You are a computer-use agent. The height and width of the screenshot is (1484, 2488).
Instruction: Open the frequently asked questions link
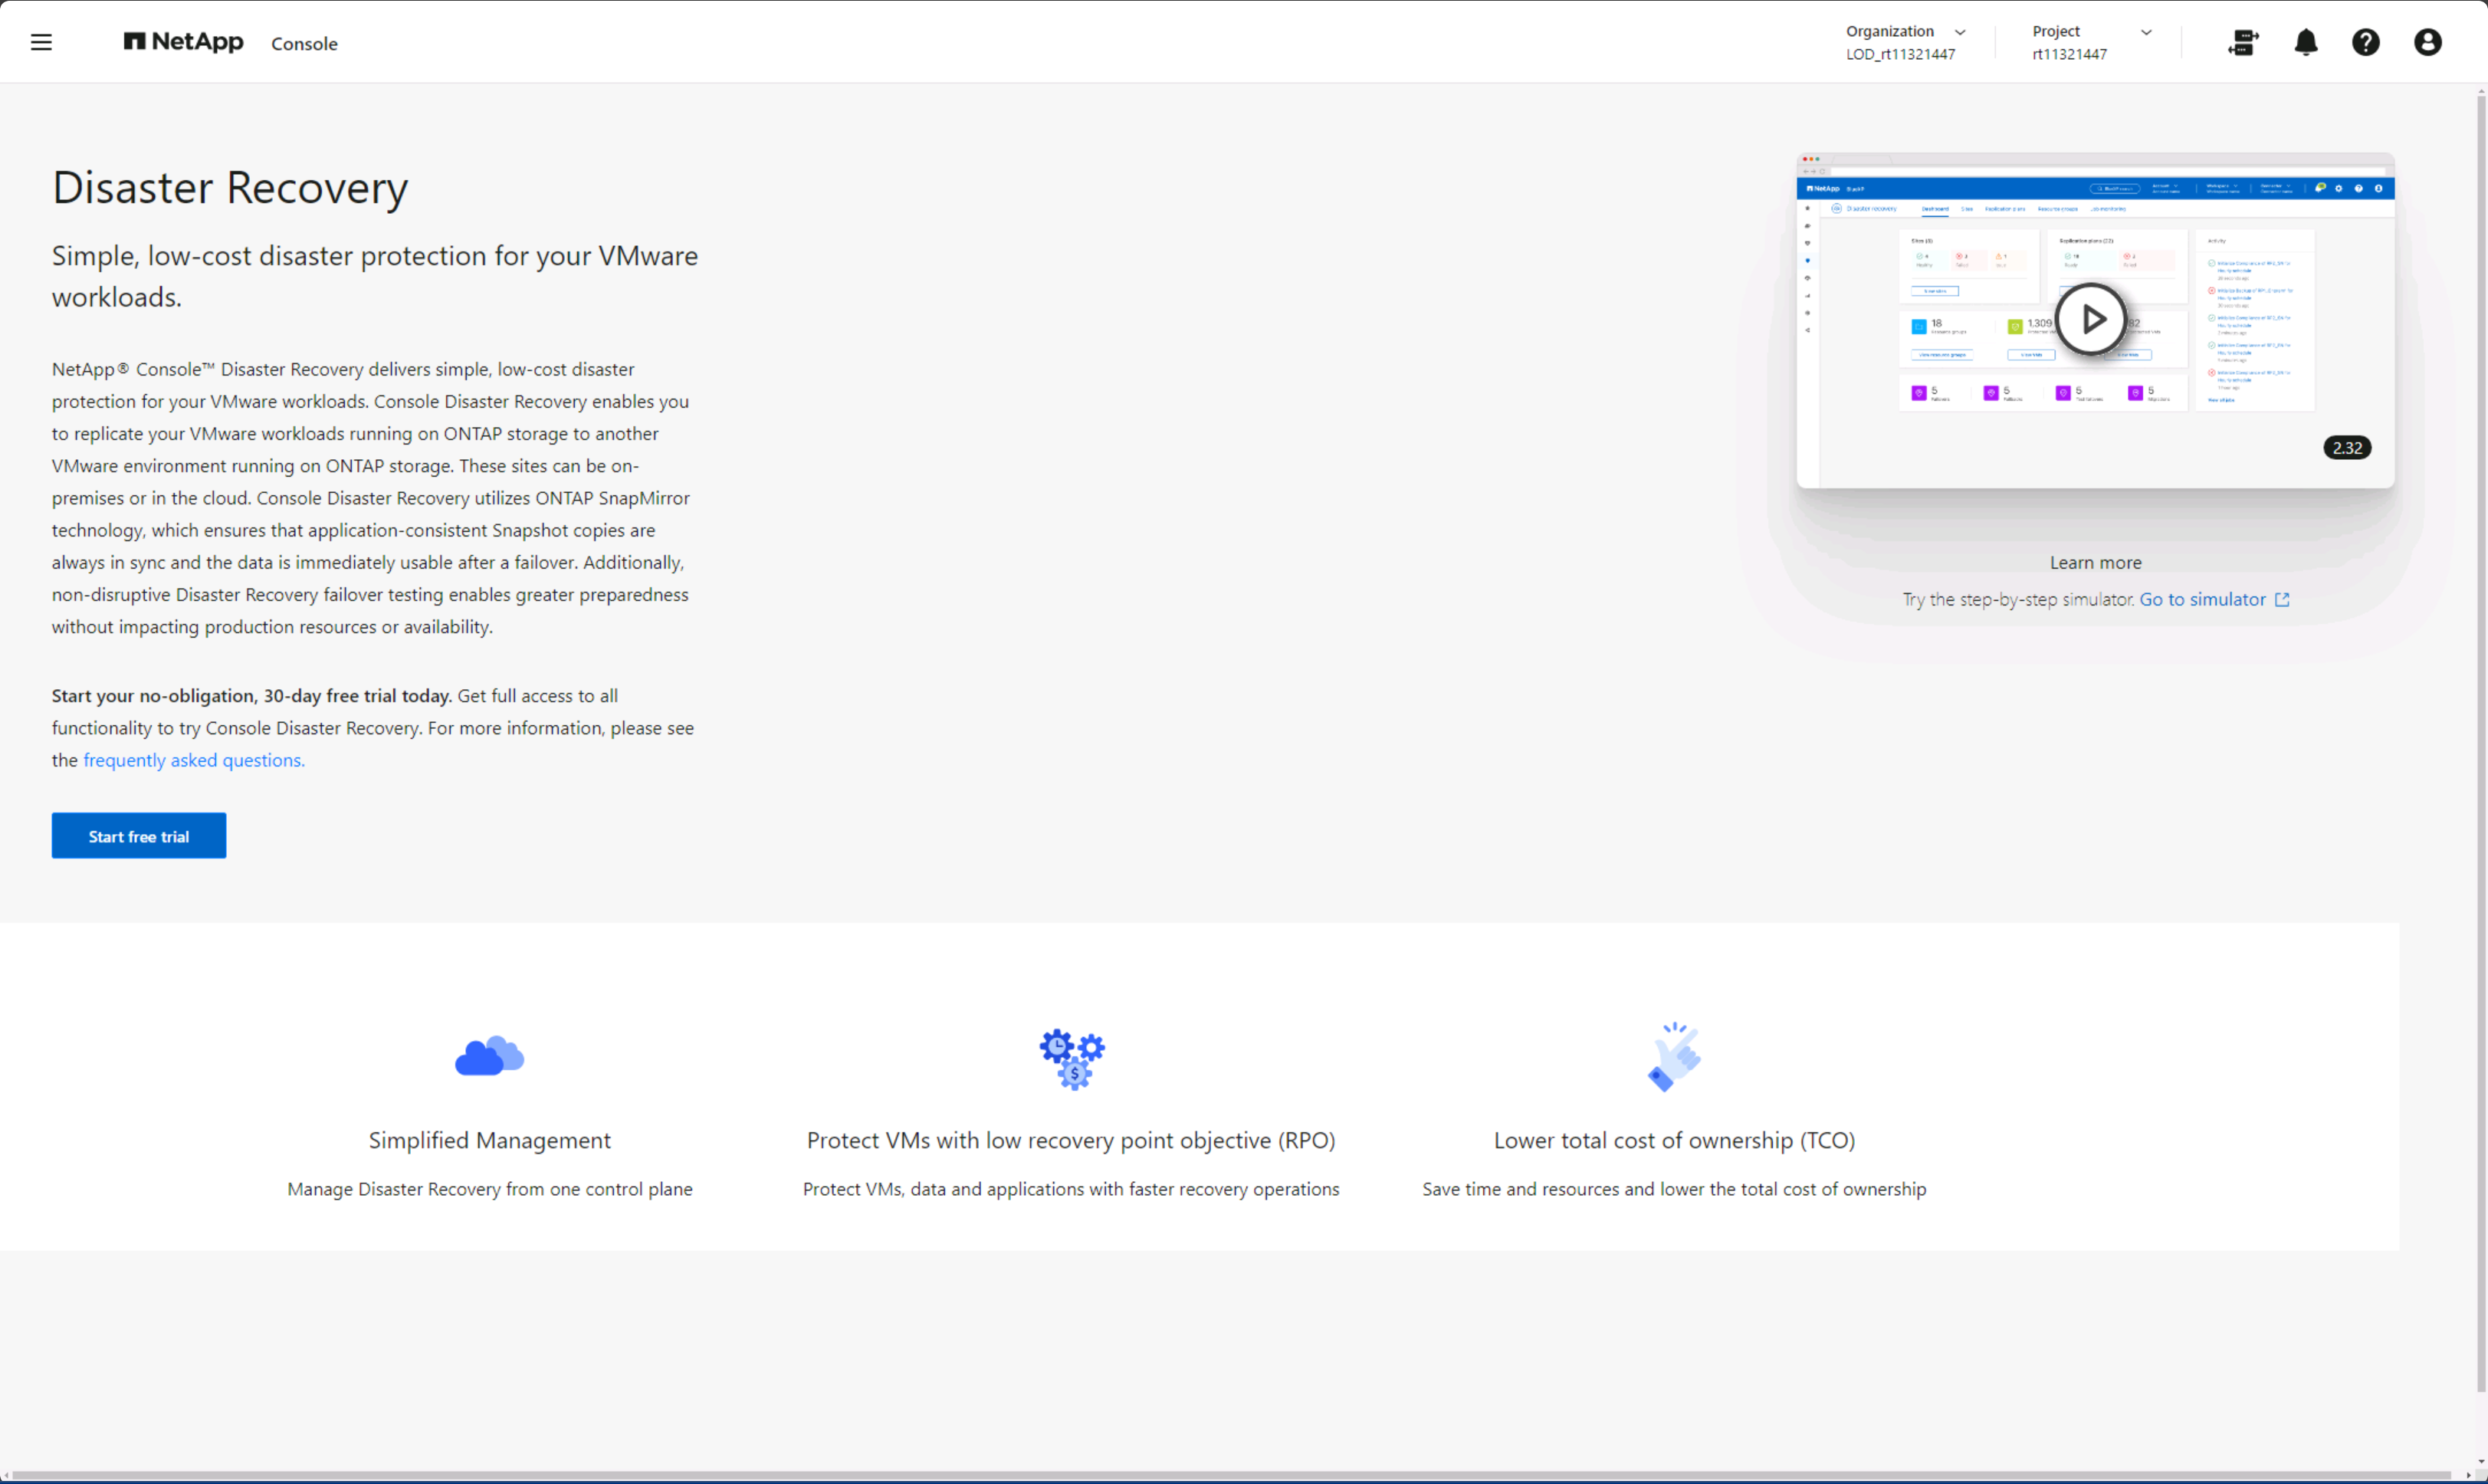click(193, 760)
